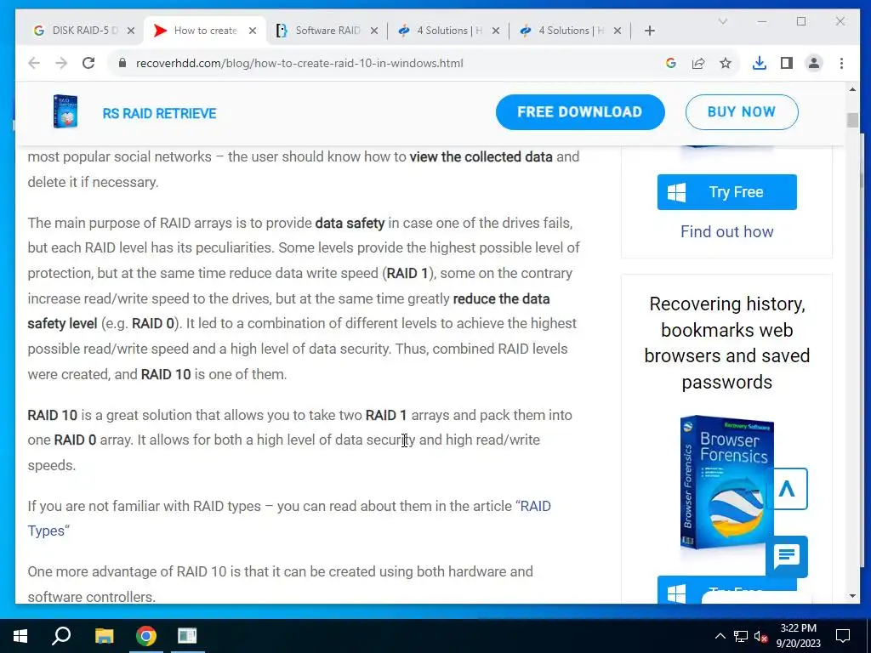Toggle the browser side panel
The height and width of the screenshot is (653, 871).
coord(786,63)
